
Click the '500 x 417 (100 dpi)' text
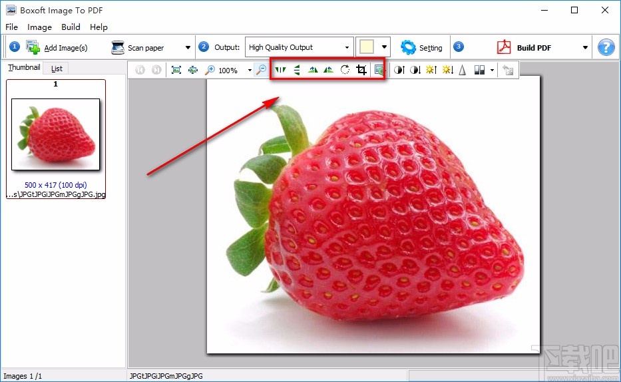tap(55, 185)
